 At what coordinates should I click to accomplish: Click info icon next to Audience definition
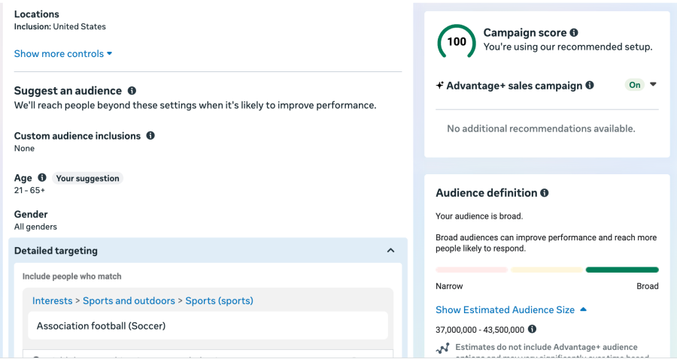tap(544, 193)
